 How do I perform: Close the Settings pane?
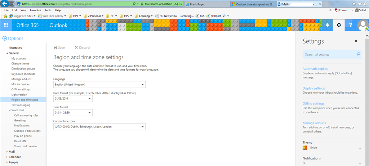pos(356,41)
